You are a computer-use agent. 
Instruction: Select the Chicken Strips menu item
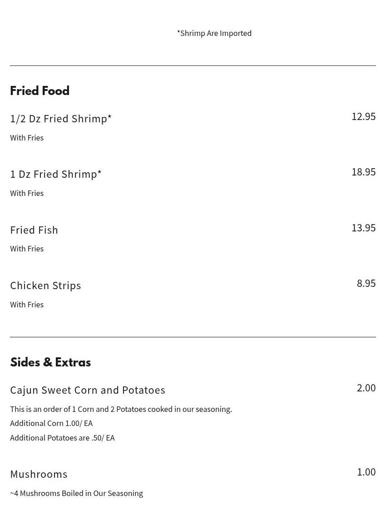(45, 286)
